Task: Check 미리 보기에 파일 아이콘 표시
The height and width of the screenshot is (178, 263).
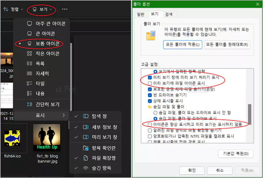Action: [150, 83]
